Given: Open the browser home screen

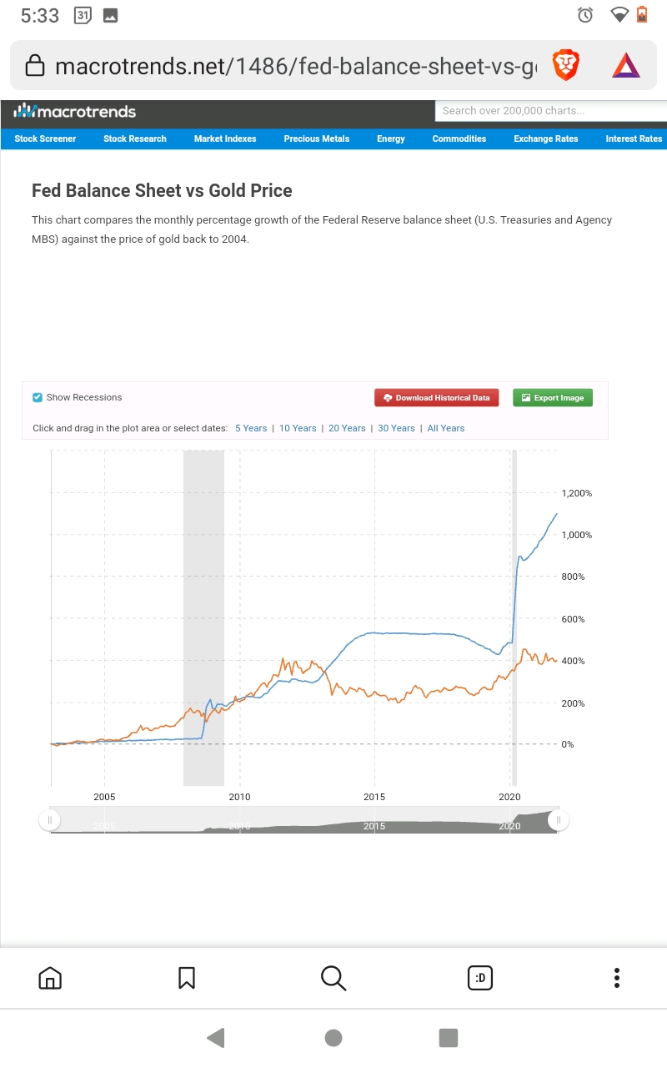Looking at the screenshot, I should [x=50, y=977].
